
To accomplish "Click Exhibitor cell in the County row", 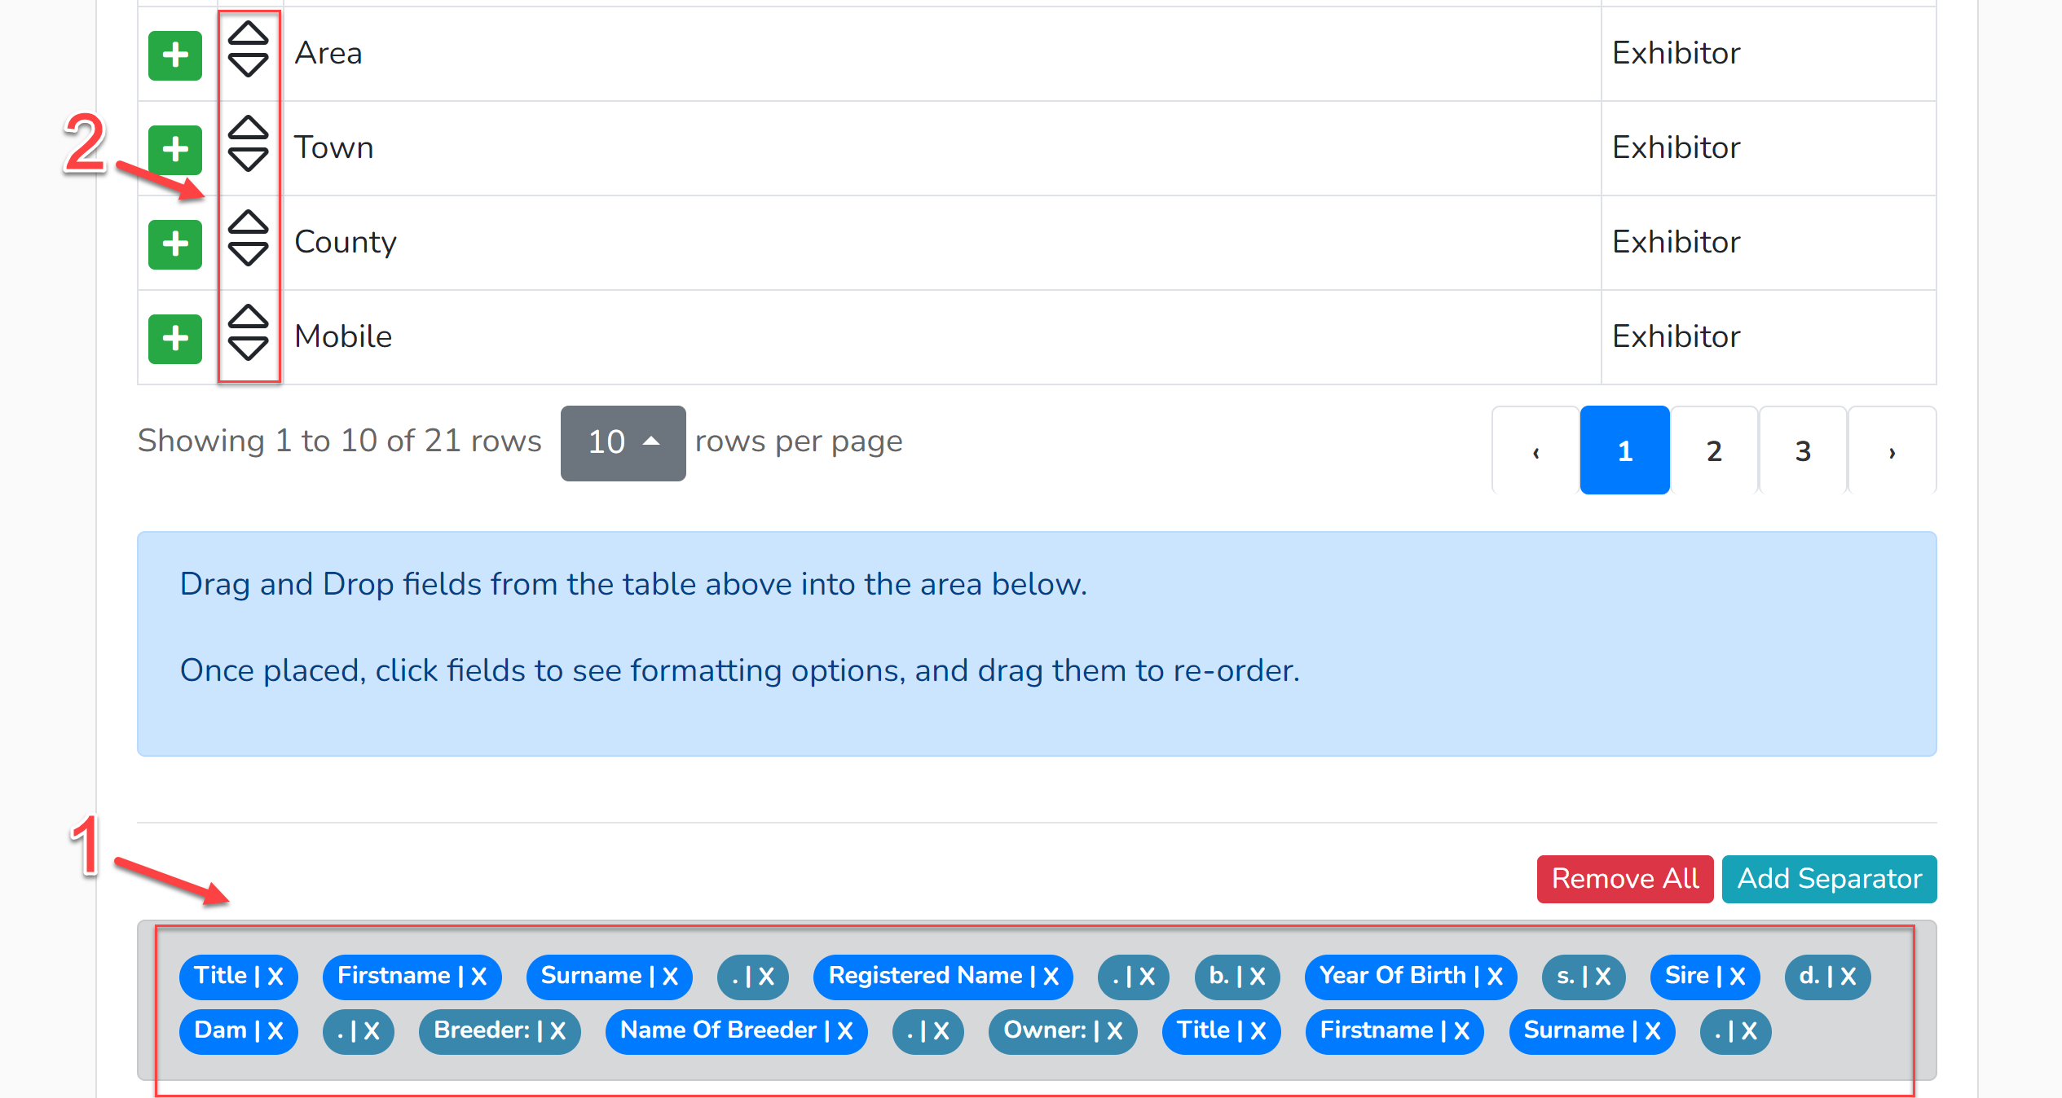I will pyautogui.click(x=1769, y=243).
